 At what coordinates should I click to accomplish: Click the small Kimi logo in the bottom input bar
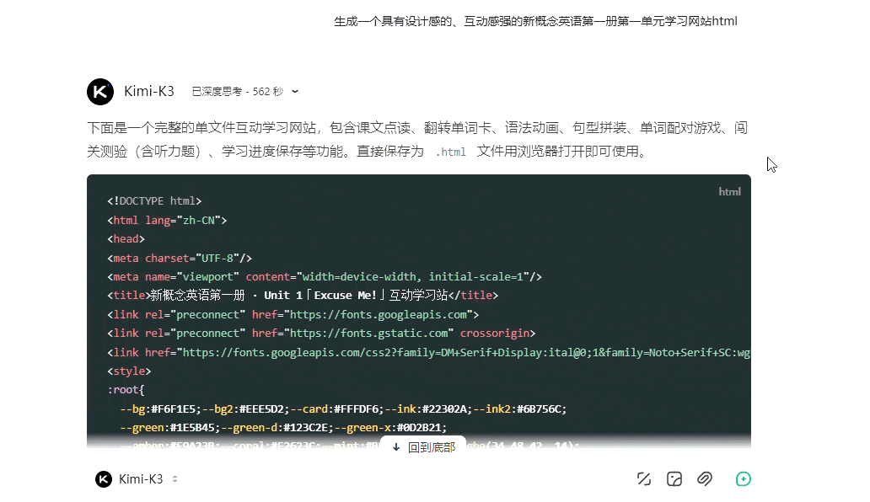(x=104, y=478)
